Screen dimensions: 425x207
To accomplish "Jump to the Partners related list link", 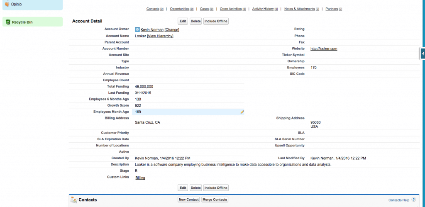I will 332,9.
